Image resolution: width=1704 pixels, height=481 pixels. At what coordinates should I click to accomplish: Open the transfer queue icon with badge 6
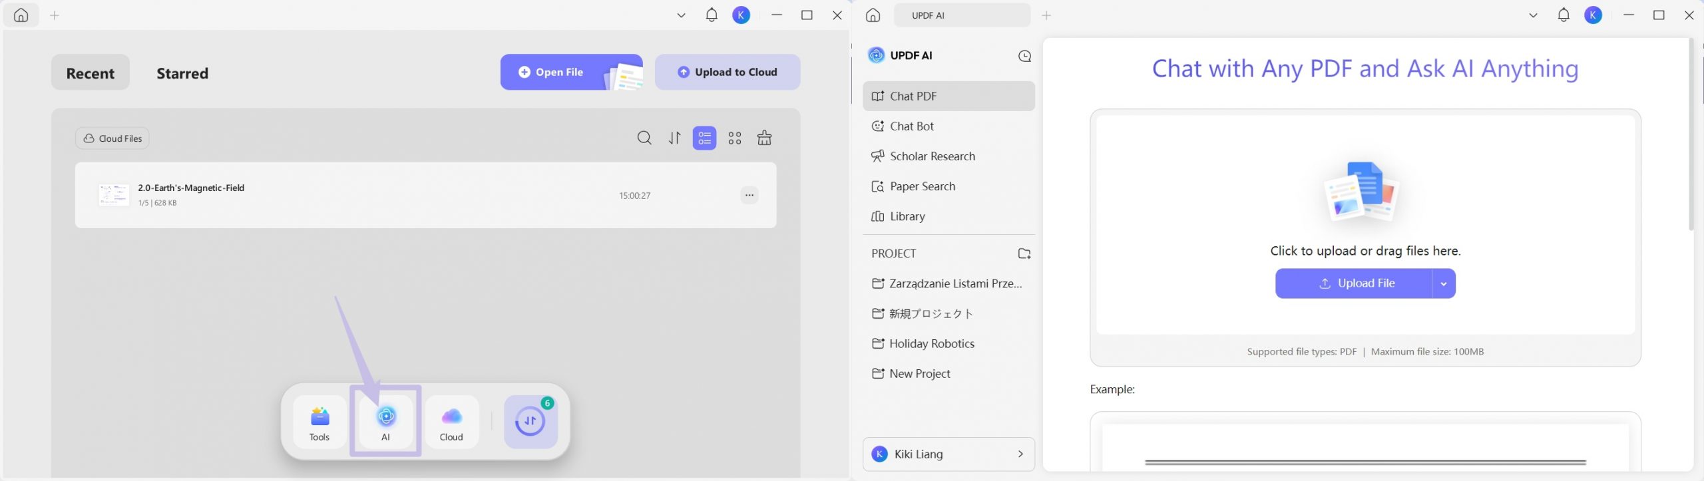531,422
